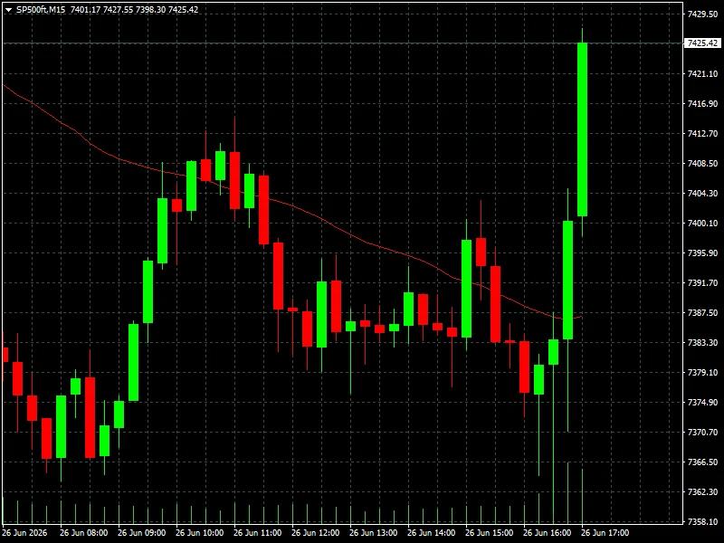Select the 26 Jun 17:00 time label
This screenshot has height=543, width=724.
[x=605, y=533]
